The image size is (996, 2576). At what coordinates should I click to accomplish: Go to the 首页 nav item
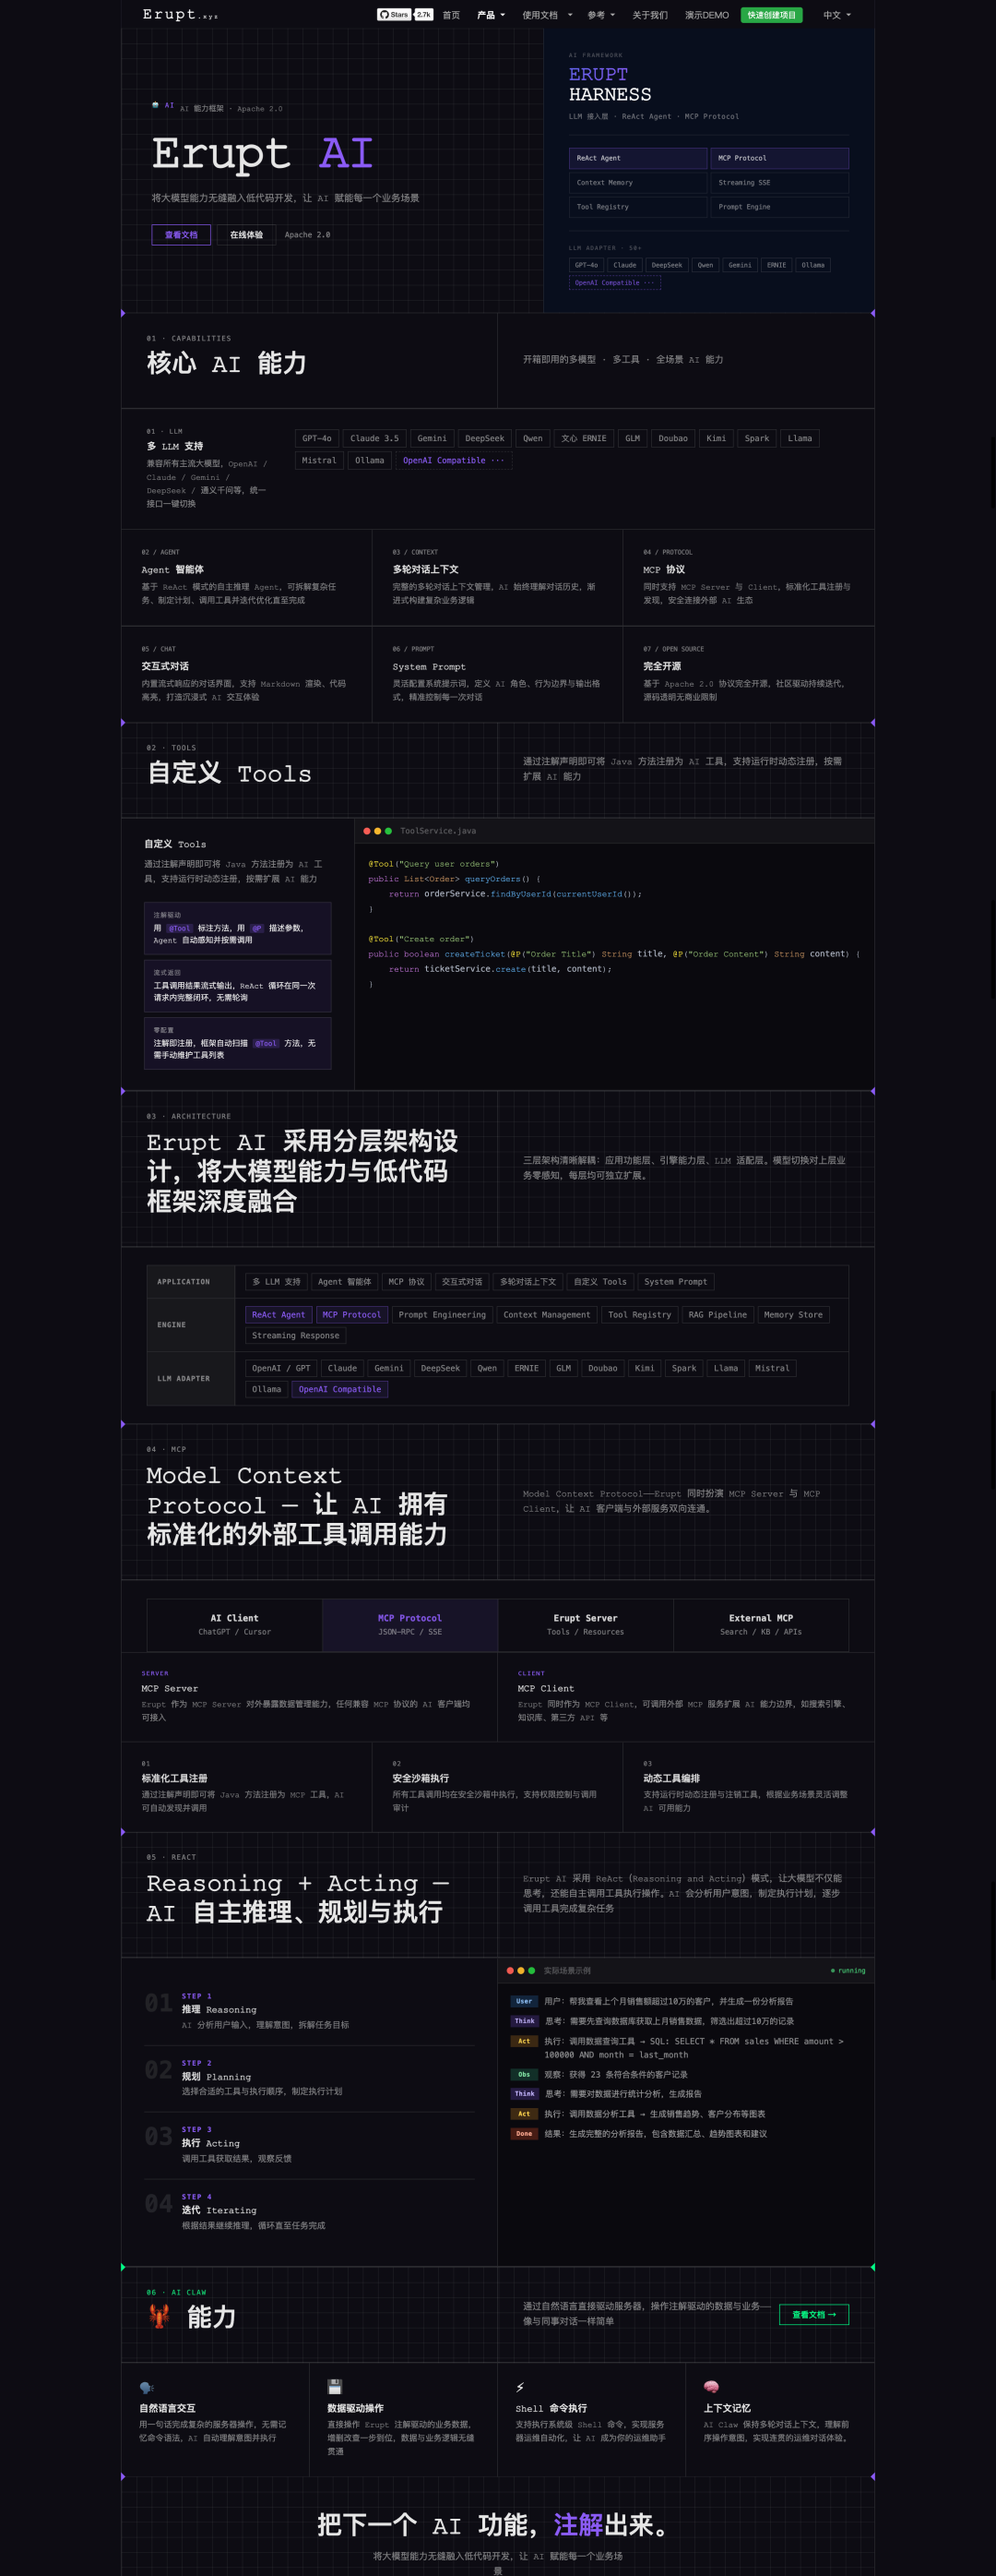point(452,15)
